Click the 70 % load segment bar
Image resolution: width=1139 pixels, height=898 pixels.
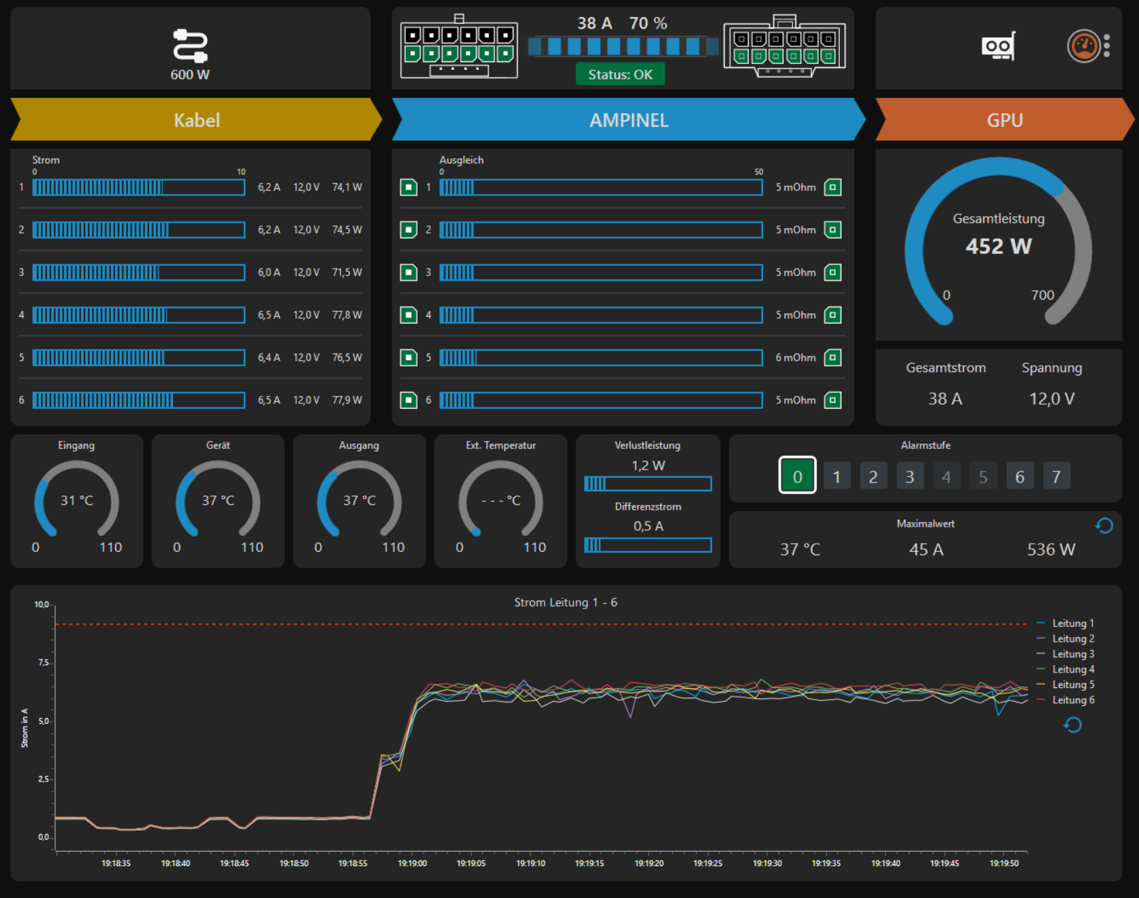coord(623,46)
